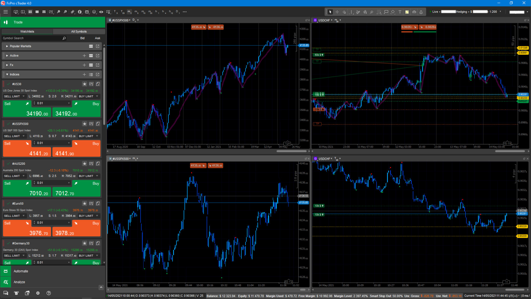The width and height of the screenshot is (531, 299).
Task: Select the vertical line drawing tool
Action: [351, 12]
